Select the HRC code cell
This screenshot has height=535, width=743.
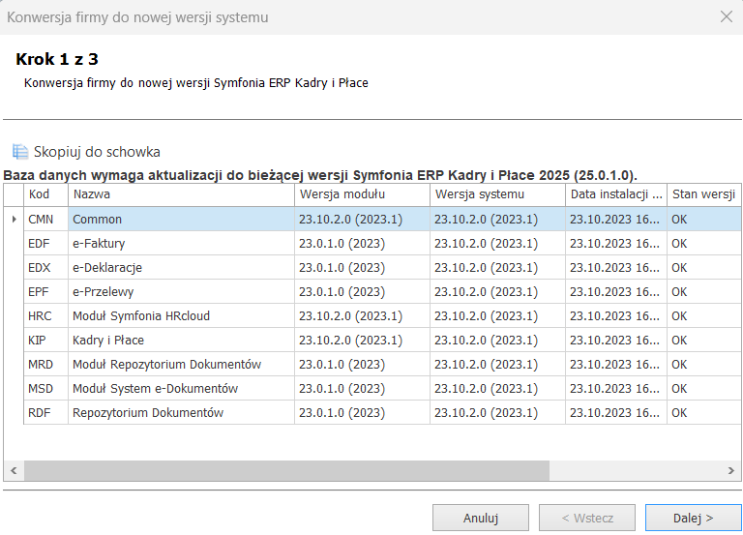46,315
